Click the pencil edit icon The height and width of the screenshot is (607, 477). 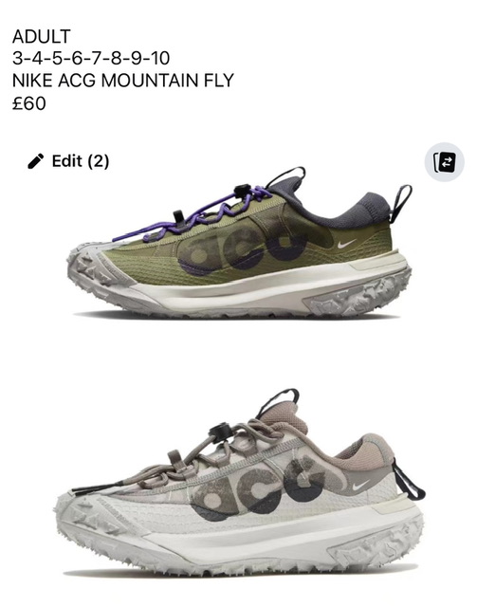[36, 161]
